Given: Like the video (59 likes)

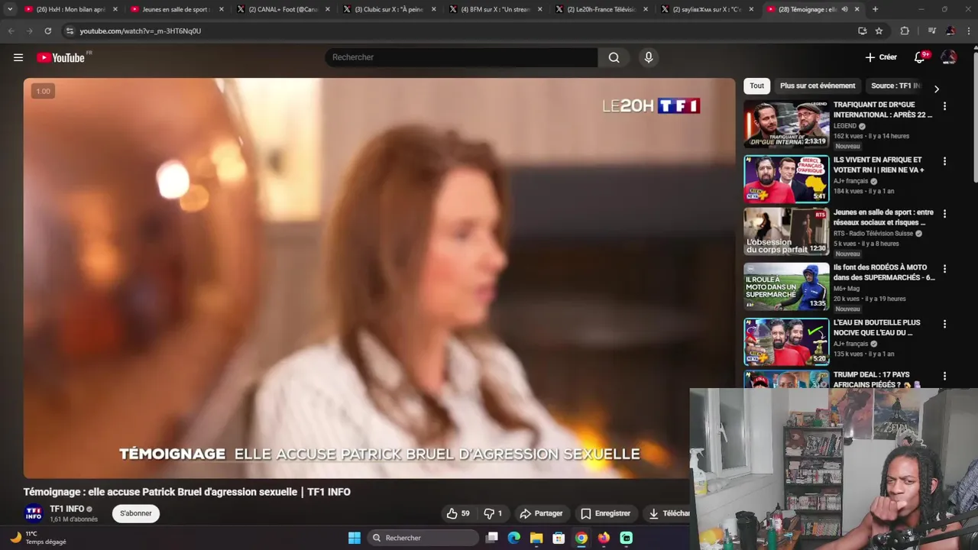Looking at the screenshot, I should pos(458,513).
